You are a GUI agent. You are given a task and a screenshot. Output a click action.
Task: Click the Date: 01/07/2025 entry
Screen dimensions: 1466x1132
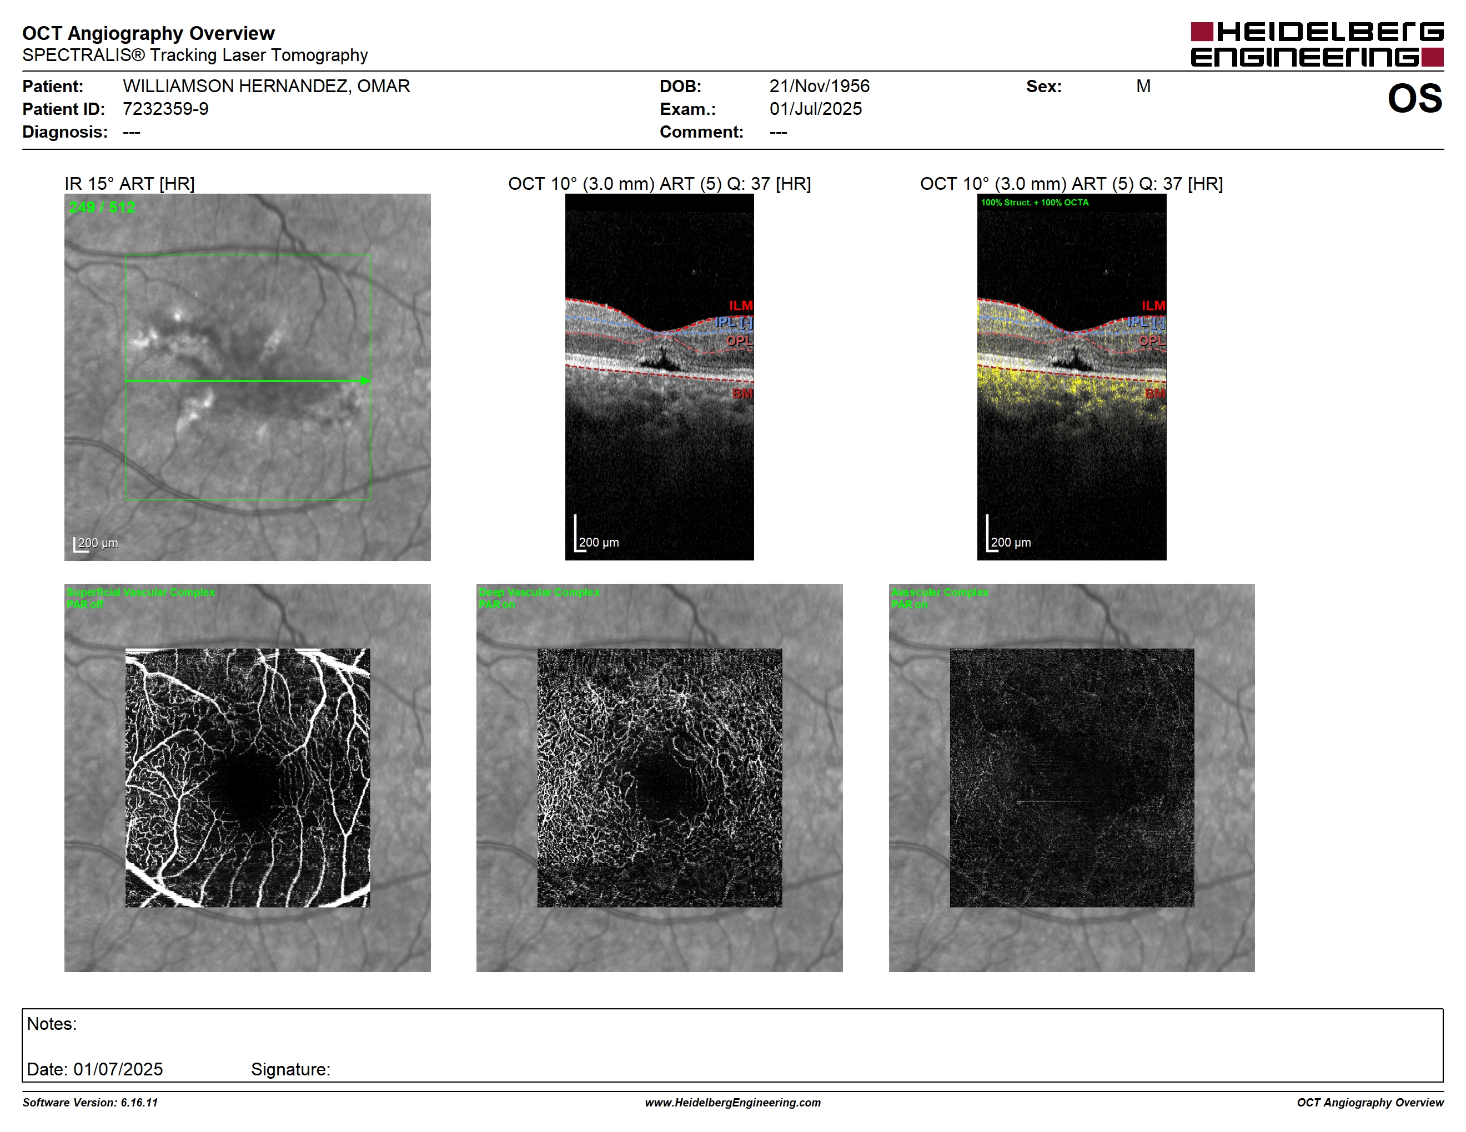(x=94, y=1069)
